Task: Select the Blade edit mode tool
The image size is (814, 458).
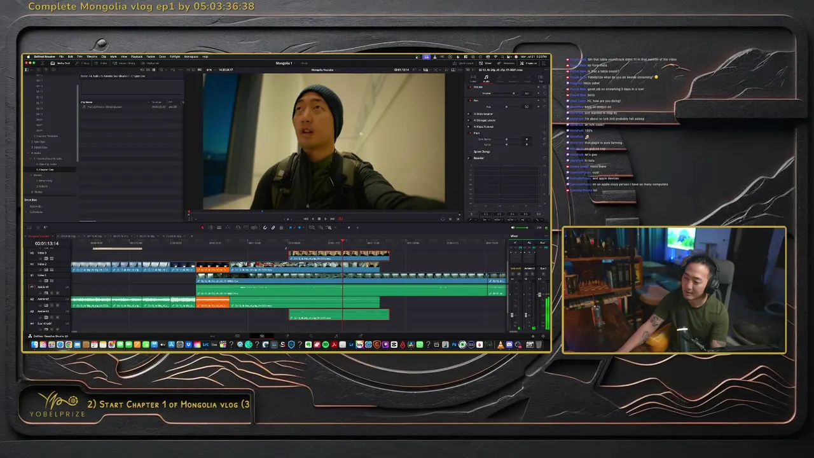Action: coord(219,228)
